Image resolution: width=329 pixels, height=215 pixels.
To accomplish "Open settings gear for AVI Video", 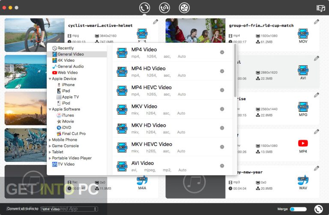I will click(x=222, y=166).
